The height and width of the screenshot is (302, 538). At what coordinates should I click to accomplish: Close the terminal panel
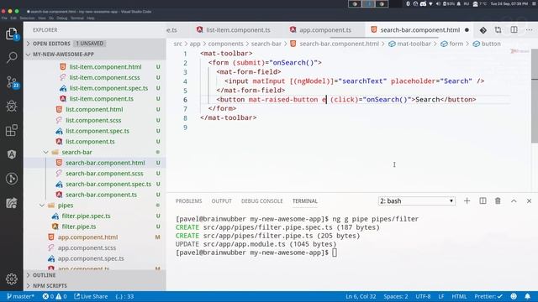coord(529,201)
